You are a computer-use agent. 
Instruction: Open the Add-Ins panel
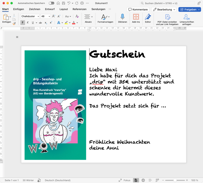(136, 17)
